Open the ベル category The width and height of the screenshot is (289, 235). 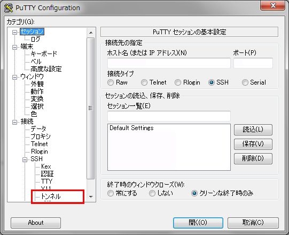pos(36,62)
